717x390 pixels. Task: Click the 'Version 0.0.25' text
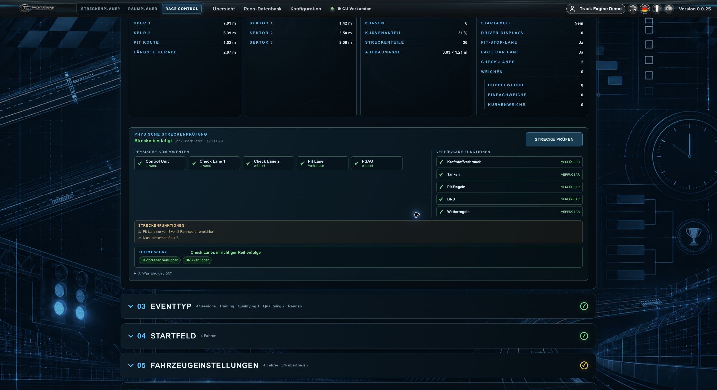click(695, 9)
